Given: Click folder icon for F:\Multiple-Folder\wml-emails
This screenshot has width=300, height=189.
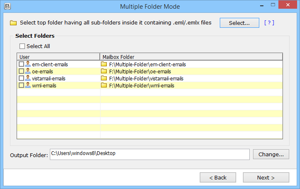Looking at the screenshot, I should 104,85.
